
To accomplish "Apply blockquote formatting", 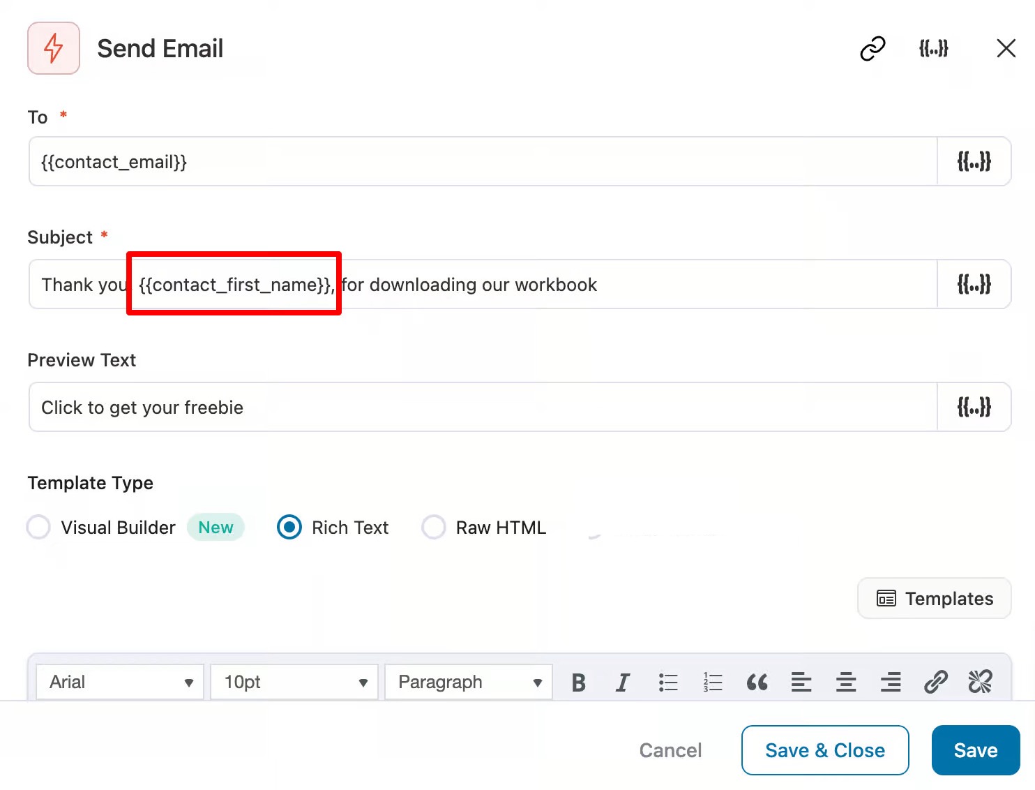I will pyautogui.click(x=757, y=683).
